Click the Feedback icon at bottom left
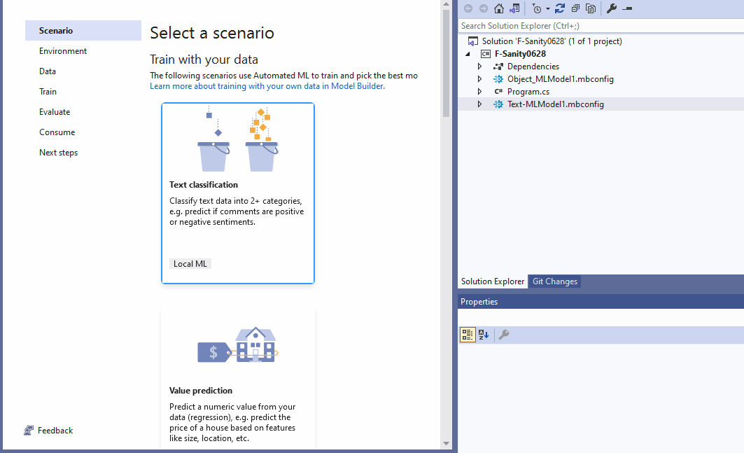Screen dimensions: 744x453 [29, 430]
